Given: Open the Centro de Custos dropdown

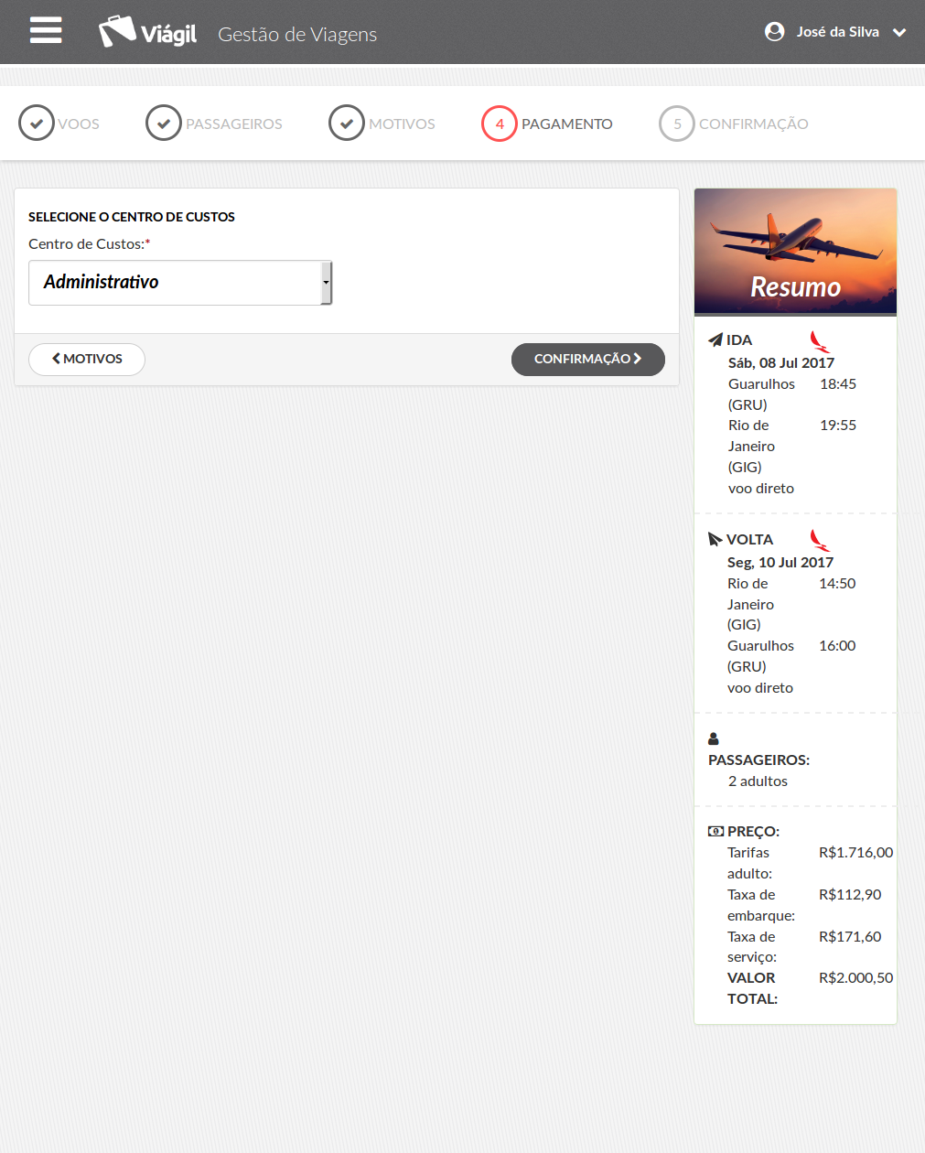Looking at the screenshot, I should coord(180,283).
